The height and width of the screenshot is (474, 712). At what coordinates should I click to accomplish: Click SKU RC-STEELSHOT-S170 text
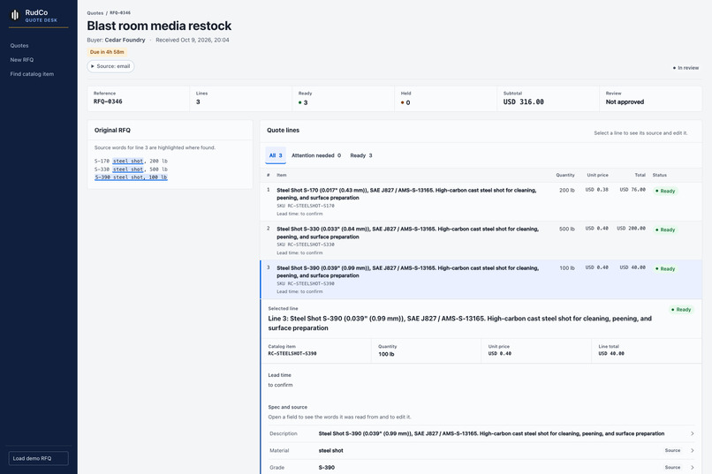306,206
